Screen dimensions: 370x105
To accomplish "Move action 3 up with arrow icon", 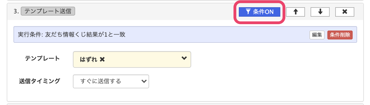I will [295, 12].
